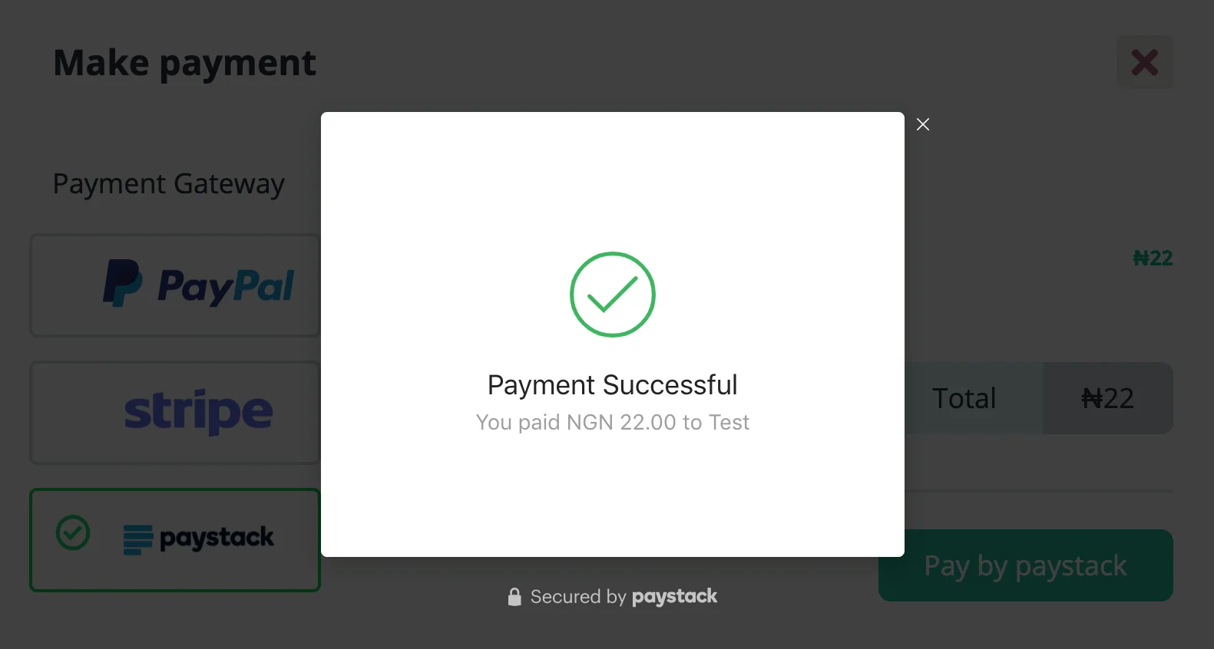Select the PayPal wordmark text
1214x649 pixels.
point(226,286)
